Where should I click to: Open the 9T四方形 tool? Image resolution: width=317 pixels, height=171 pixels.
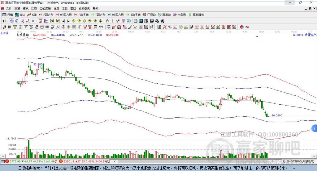116,15
